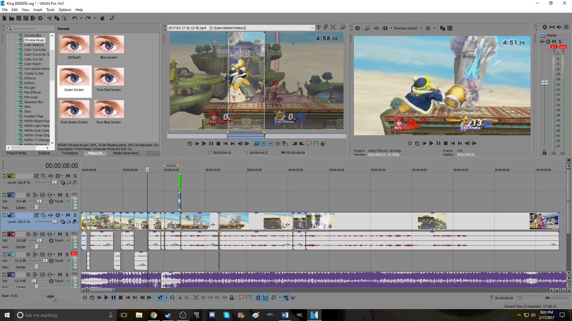Open trimmer media file path dropdown
Image resolution: width=572 pixels, height=321 pixels.
tap(312, 28)
